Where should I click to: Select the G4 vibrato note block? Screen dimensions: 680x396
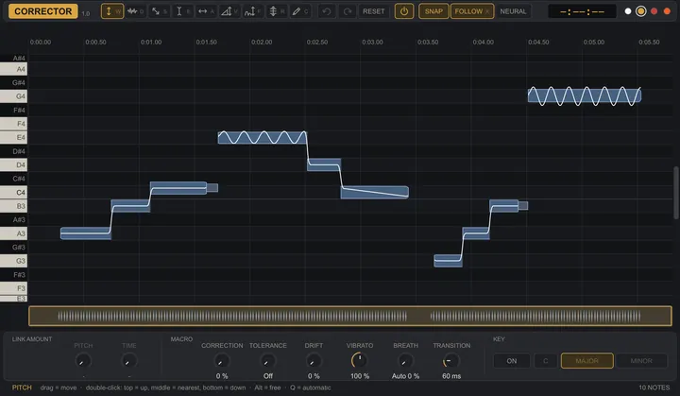585,95
